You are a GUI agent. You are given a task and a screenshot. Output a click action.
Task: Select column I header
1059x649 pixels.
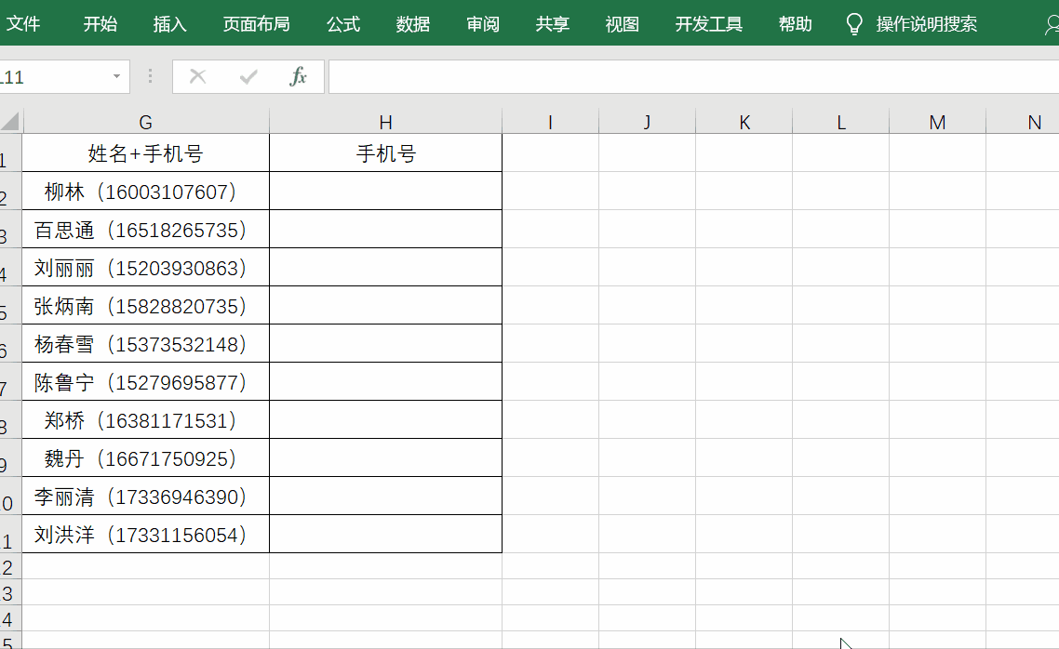click(x=550, y=122)
